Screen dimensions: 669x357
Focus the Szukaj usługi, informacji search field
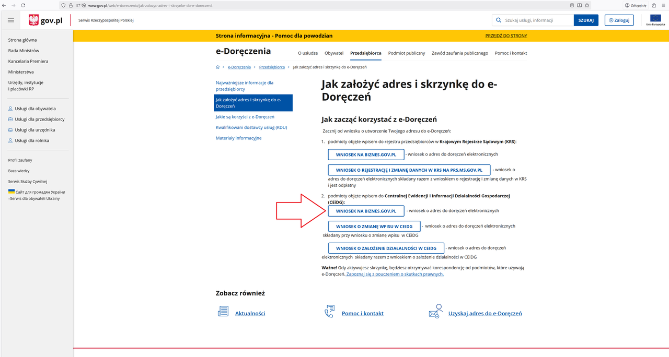(537, 20)
